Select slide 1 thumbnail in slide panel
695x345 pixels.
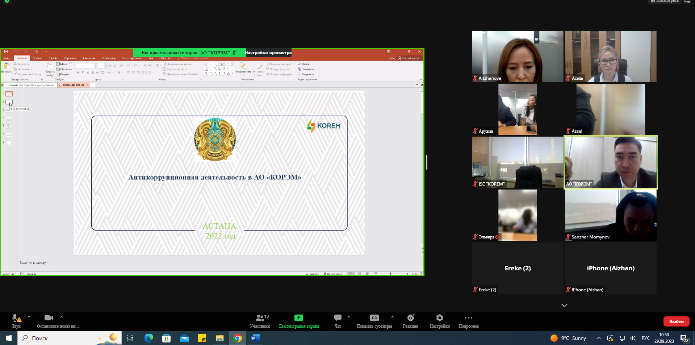(9, 94)
